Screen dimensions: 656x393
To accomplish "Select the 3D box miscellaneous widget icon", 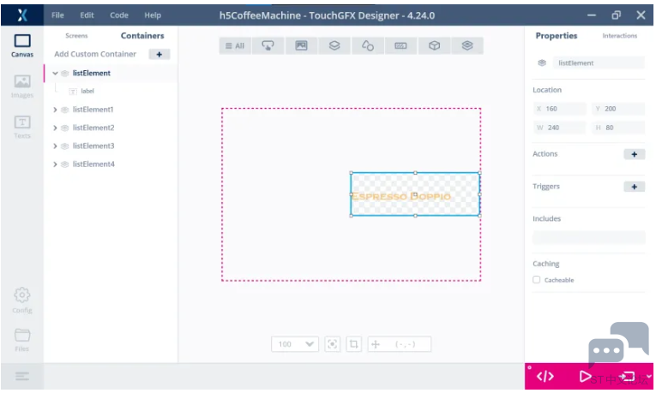I will coord(434,46).
